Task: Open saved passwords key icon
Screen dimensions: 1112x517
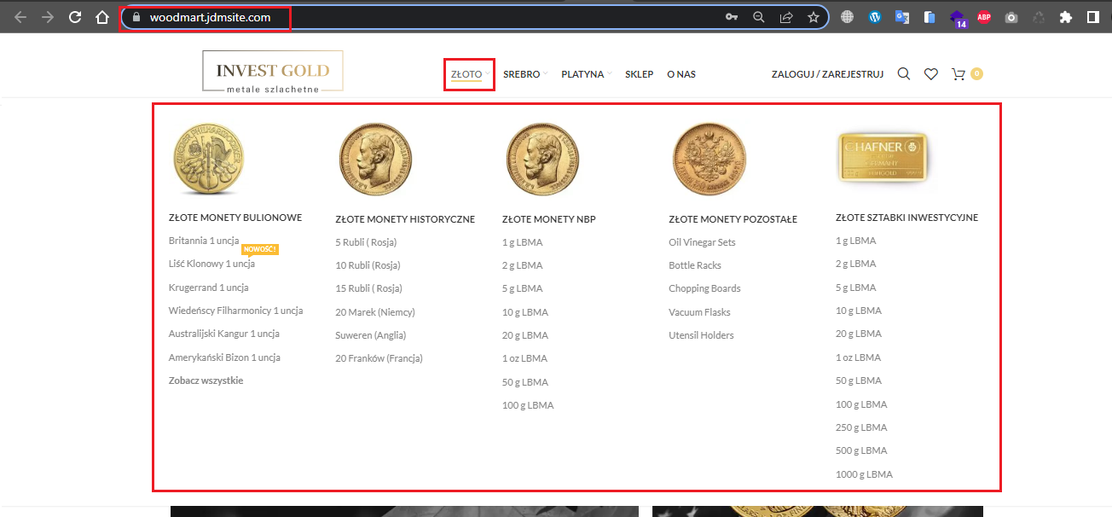Action: click(732, 17)
